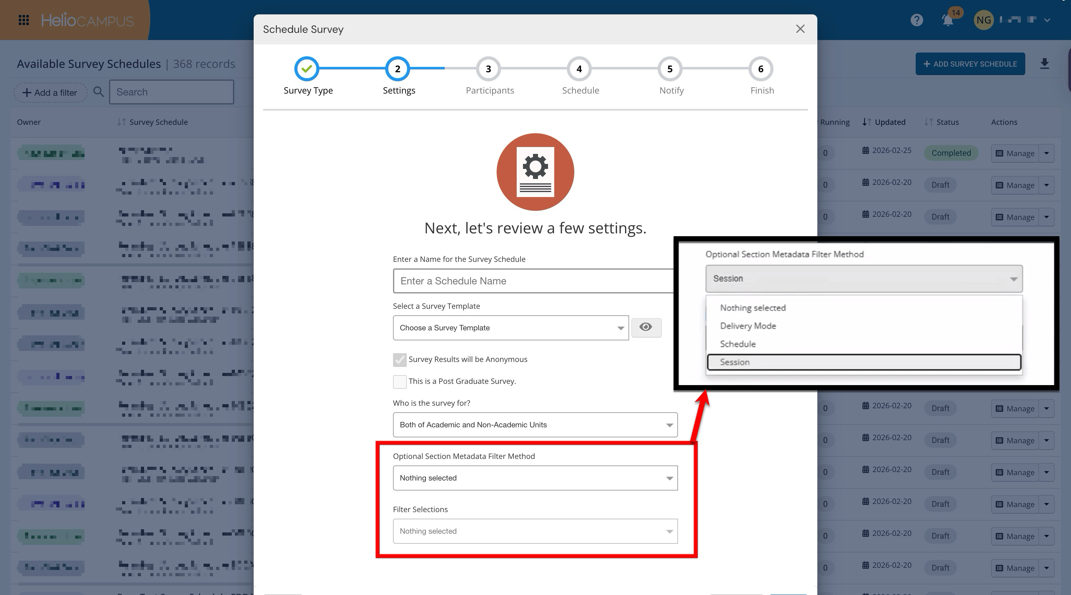Click the Enter a Schedule Name field

coord(532,281)
